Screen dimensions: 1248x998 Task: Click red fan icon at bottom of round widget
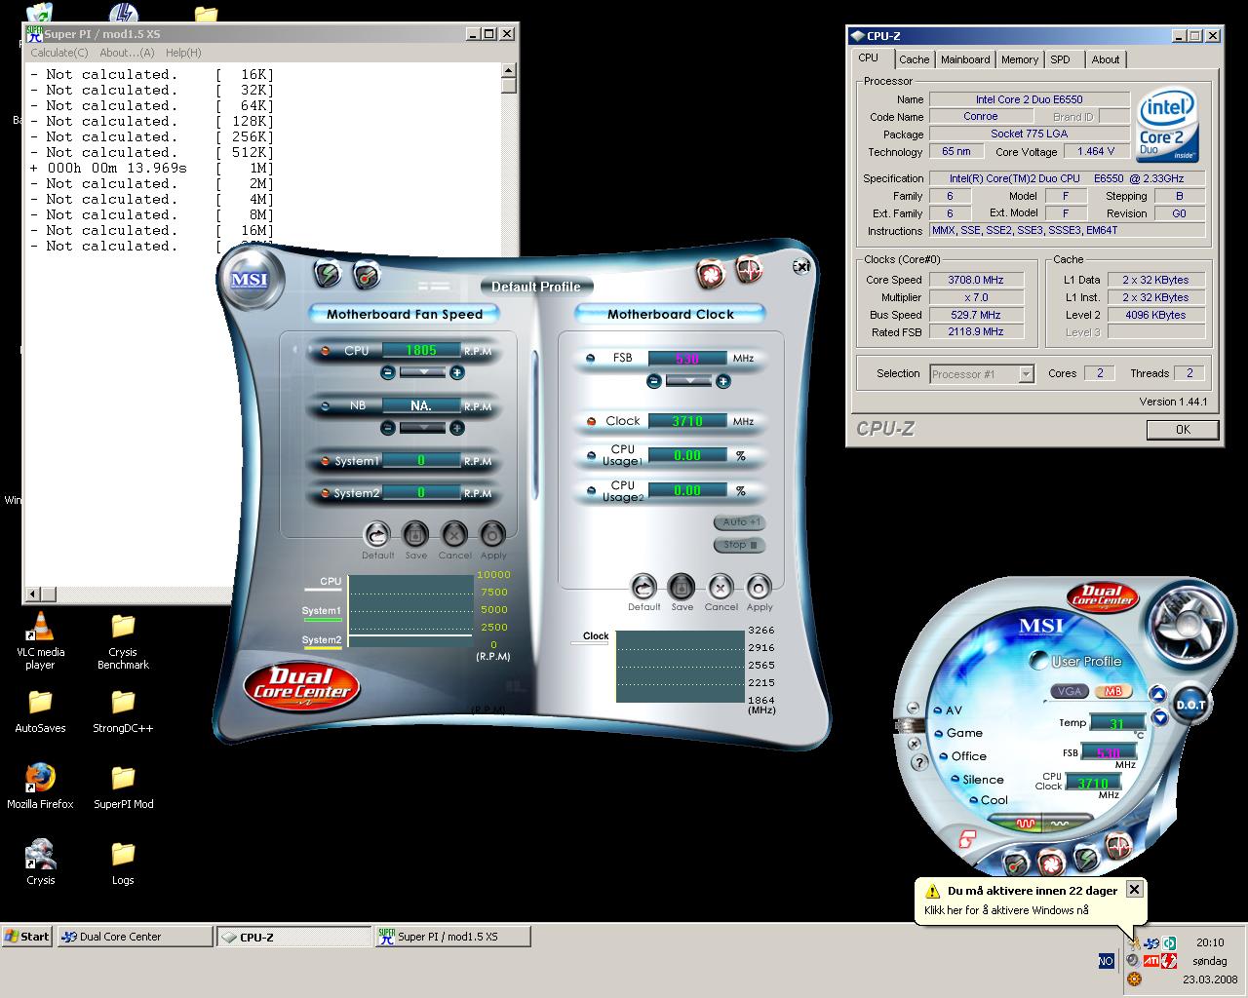click(x=1051, y=864)
